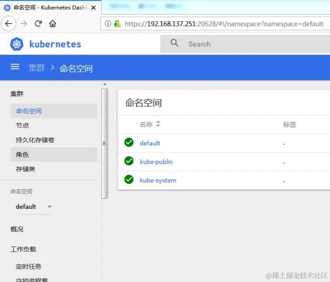Click the 命名空间 card title
330x282 pixels.
point(143,103)
